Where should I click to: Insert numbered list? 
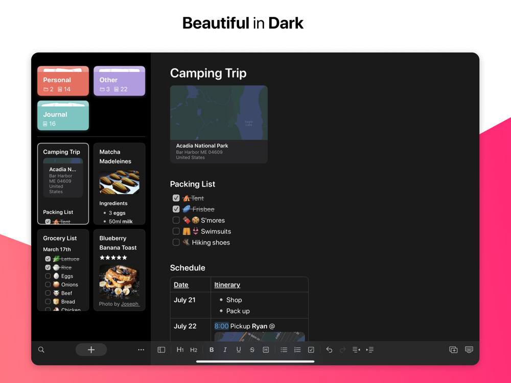(x=297, y=349)
